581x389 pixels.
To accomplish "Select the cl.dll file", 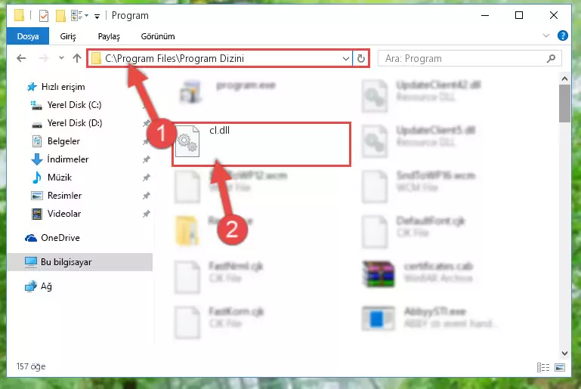I will 261,144.
